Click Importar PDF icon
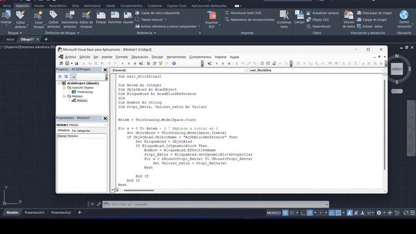The image size is (416, 234). [212, 15]
